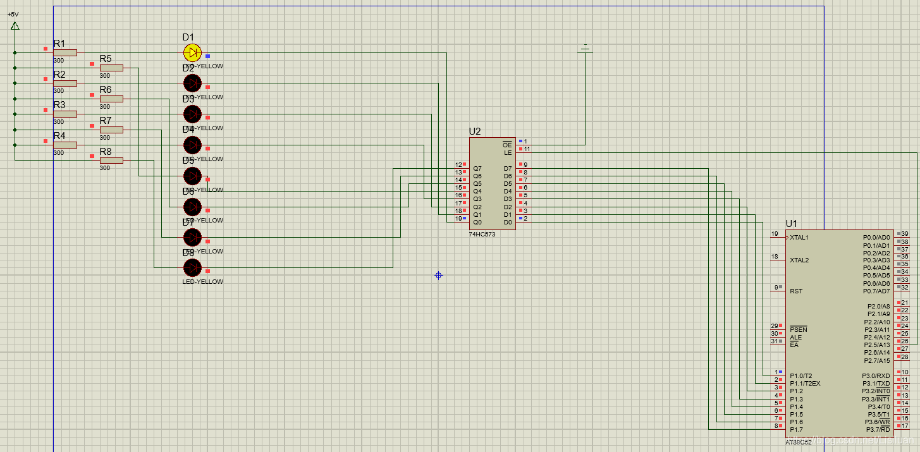Click the +5V power terminal arrow
Image resolution: width=920 pixels, height=452 pixels.
click(15, 26)
